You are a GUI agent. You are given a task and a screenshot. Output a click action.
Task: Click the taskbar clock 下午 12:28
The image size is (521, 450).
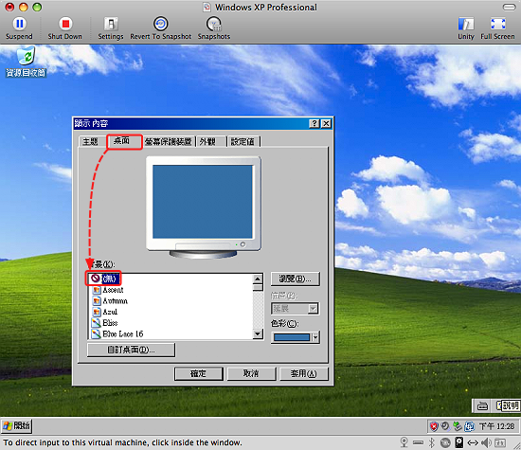click(497, 426)
